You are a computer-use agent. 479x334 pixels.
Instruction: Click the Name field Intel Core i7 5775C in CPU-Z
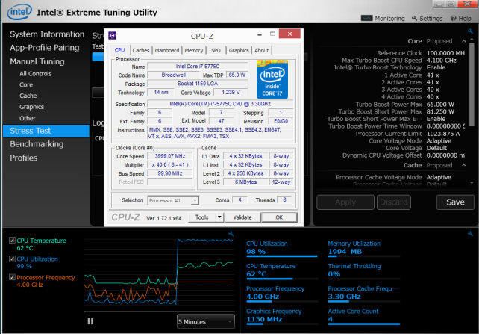pyautogui.click(x=197, y=66)
